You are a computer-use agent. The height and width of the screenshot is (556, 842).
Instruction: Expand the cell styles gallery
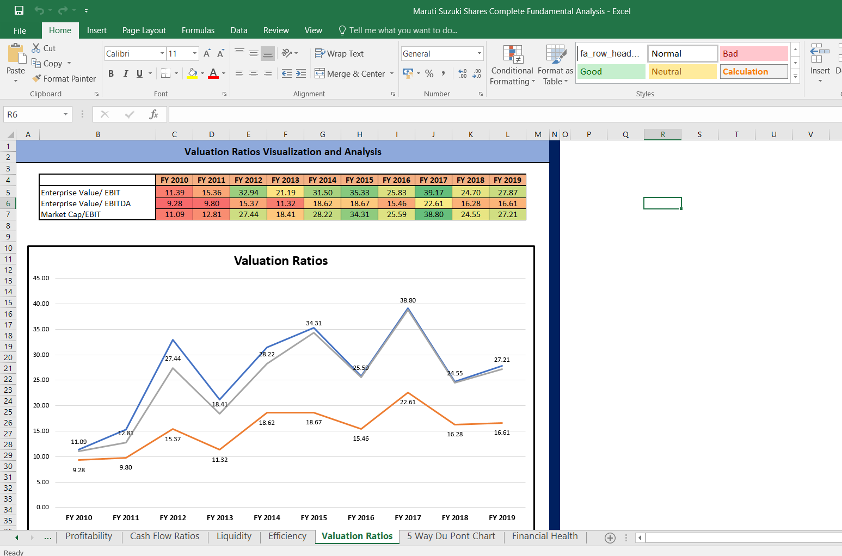pyautogui.click(x=795, y=77)
